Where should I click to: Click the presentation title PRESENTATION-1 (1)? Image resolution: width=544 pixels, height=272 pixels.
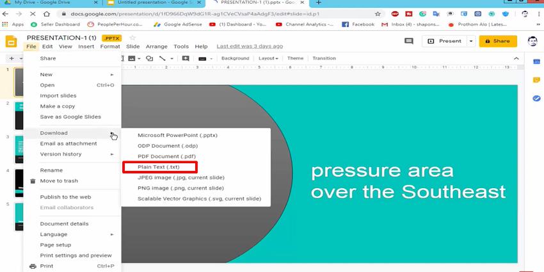61,38
